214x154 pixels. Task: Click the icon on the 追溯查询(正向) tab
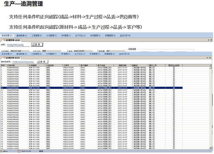coord(3,40)
